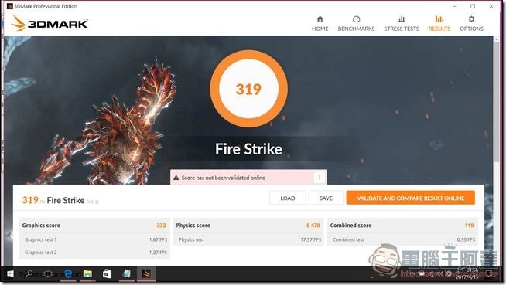
Task: Select 3DMark app in the taskbar
Action: [146, 273]
